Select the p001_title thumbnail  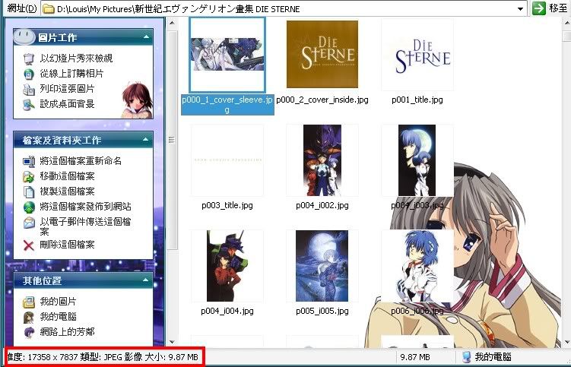417,54
